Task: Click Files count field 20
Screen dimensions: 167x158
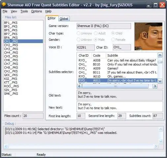Action: (33, 116)
